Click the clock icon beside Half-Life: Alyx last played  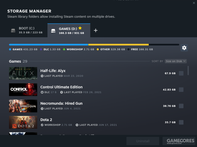tap(42, 76)
